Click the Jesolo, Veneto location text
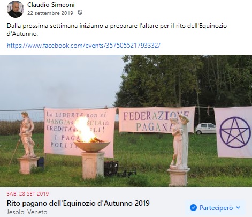This screenshot has height=217, width=252. [x=27, y=212]
